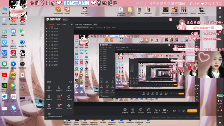Open the 上车一起玩 tool
The width and height of the screenshot is (224, 126).
coord(69,106)
